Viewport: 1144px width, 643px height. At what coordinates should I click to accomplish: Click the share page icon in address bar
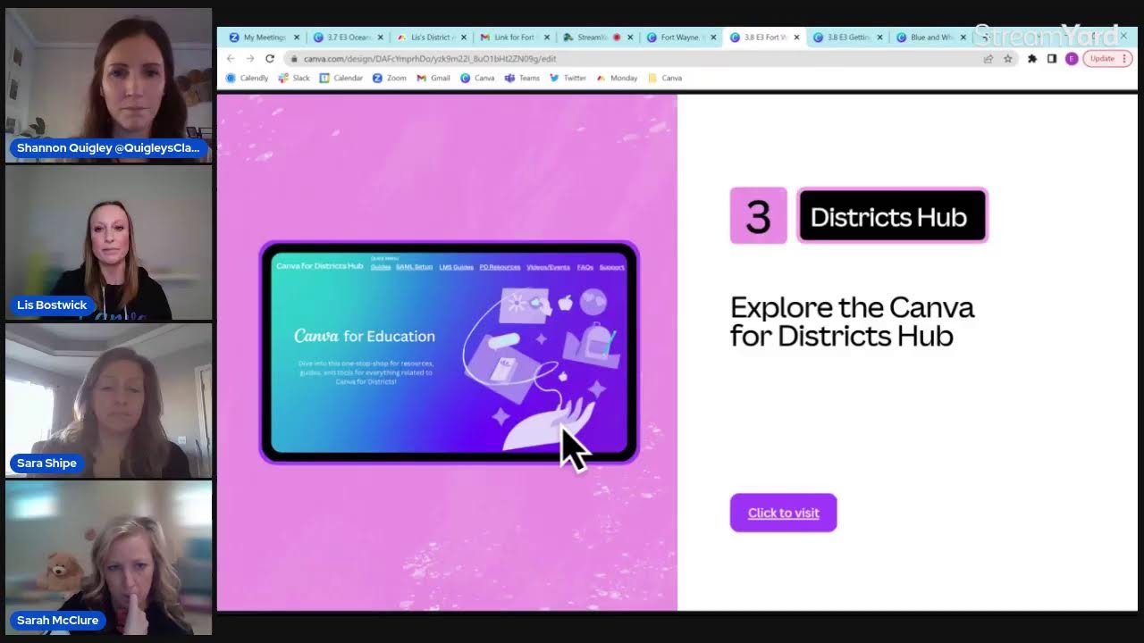point(988,59)
